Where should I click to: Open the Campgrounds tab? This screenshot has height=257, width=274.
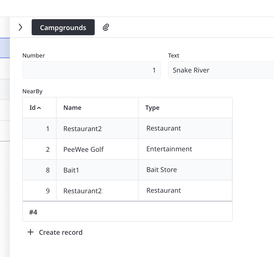pyautogui.click(x=63, y=27)
